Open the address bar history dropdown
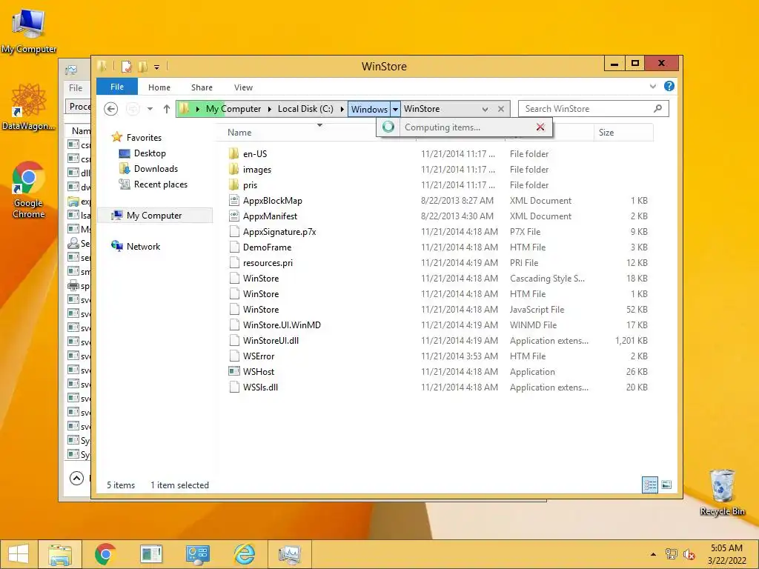759x569 pixels. [485, 110]
